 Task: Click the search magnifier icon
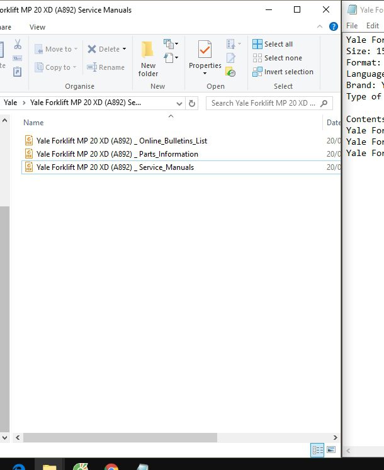click(x=324, y=103)
